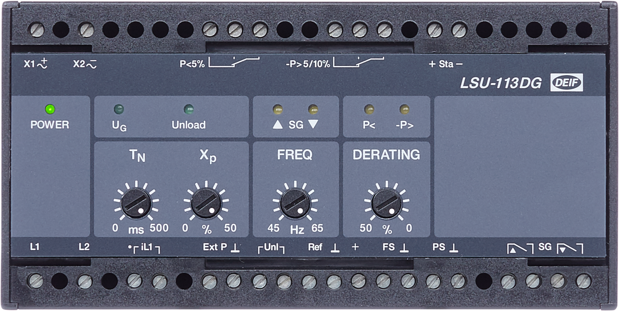Click the ground symbol next to PS
This screenshot has width=619, height=311.
453,248
